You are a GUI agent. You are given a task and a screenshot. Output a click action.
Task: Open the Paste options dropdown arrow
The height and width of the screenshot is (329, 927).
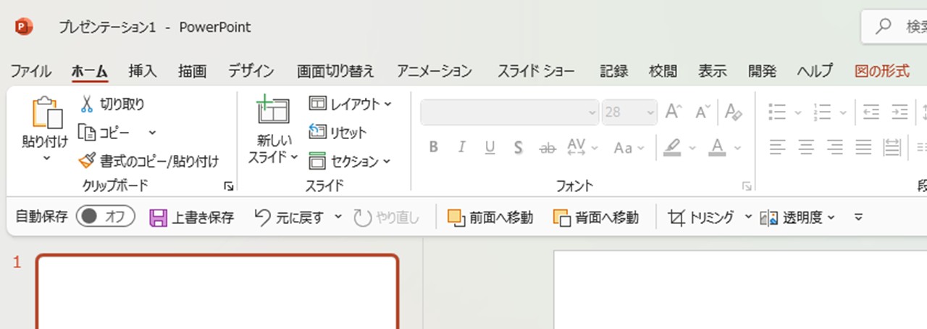click(46, 158)
